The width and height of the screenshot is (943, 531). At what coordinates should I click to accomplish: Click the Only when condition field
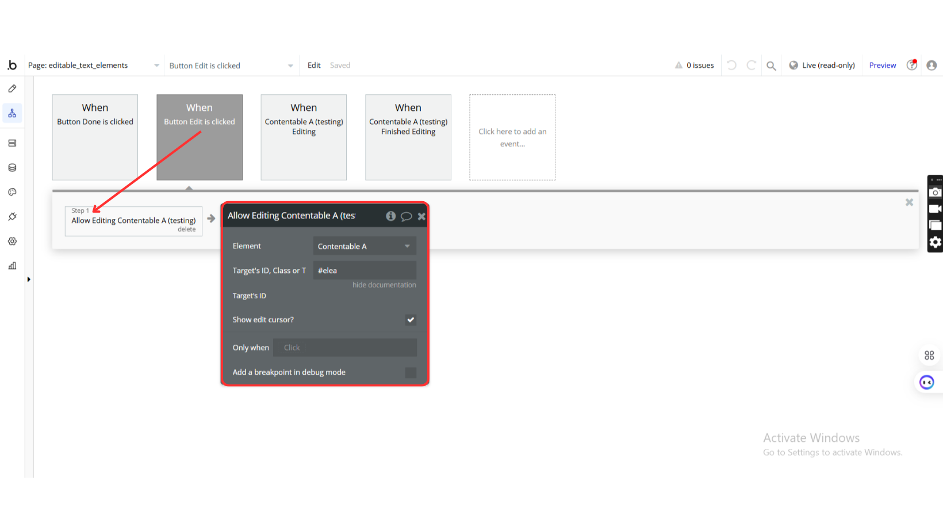[344, 348]
